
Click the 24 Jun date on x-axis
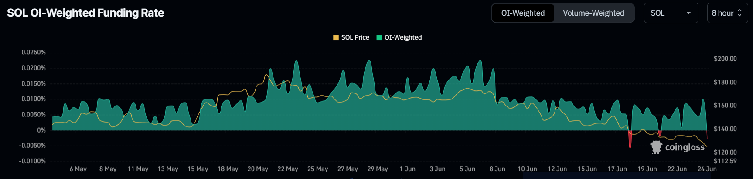tap(707, 169)
